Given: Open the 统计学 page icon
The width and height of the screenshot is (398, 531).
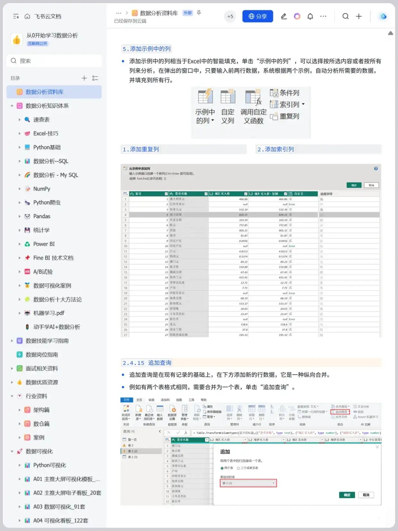Looking at the screenshot, I should 28,230.
